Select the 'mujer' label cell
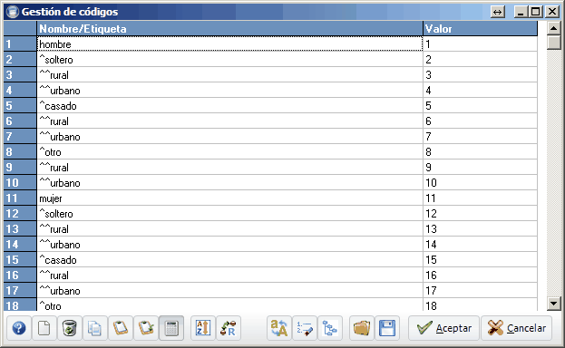This screenshot has width=565, height=348. (x=229, y=198)
